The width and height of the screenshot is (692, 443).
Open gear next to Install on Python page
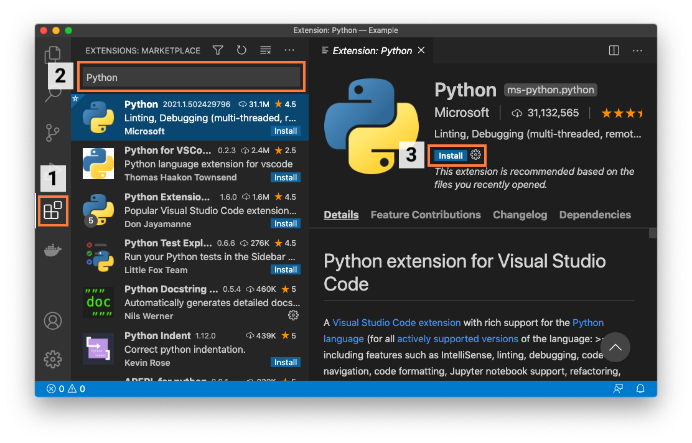point(475,155)
